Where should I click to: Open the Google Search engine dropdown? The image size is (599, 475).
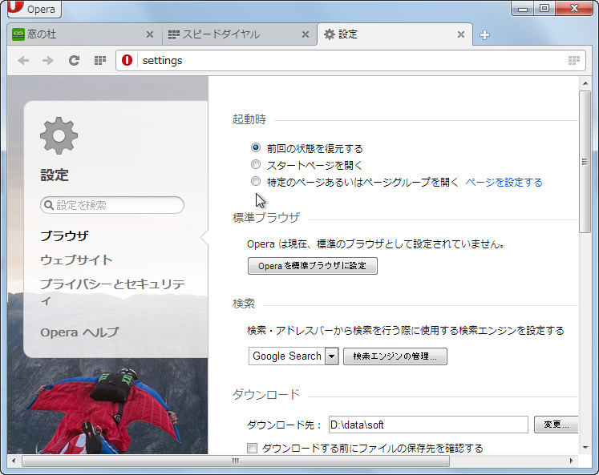click(x=293, y=356)
